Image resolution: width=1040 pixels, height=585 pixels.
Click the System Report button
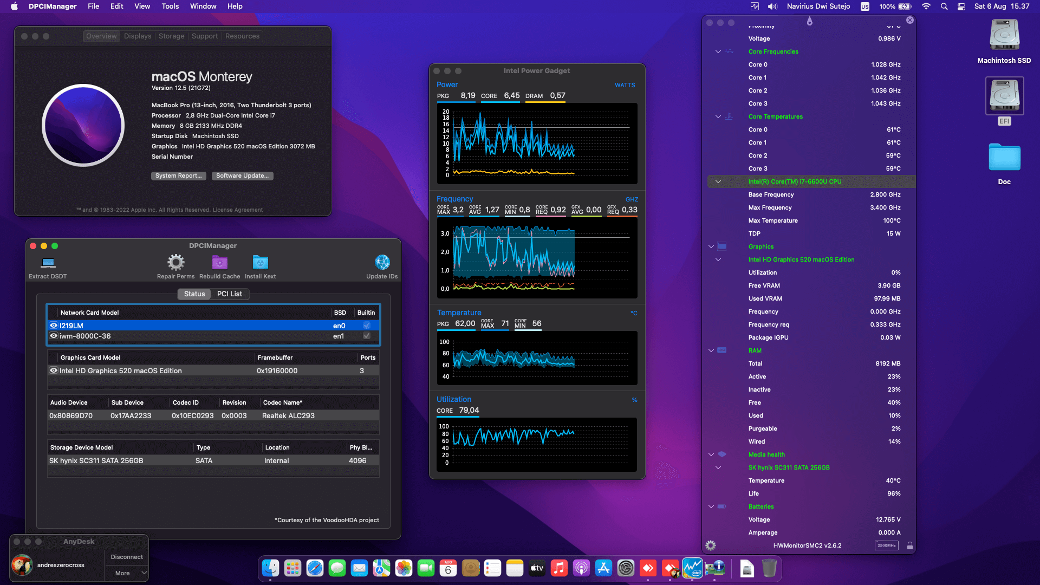pos(178,175)
